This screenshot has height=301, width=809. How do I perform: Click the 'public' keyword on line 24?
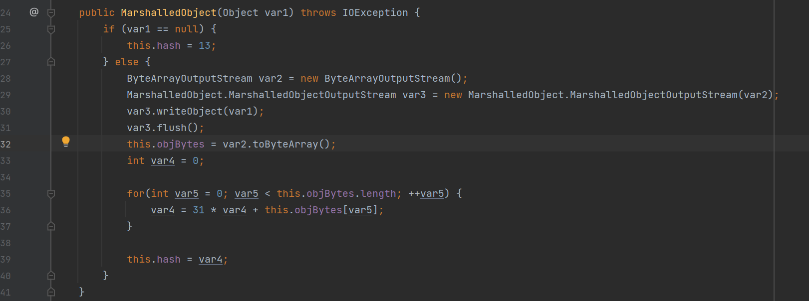97,12
